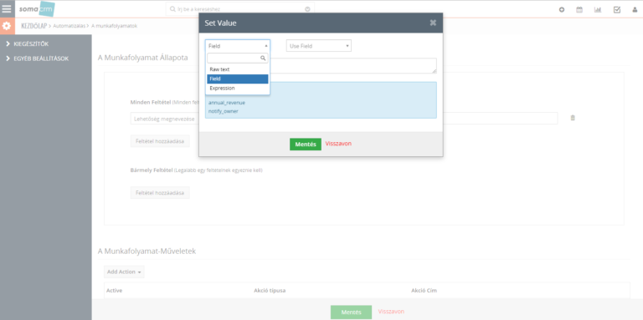Select notify_owner field entry
This screenshot has height=320, width=643.
coord(223,111)
